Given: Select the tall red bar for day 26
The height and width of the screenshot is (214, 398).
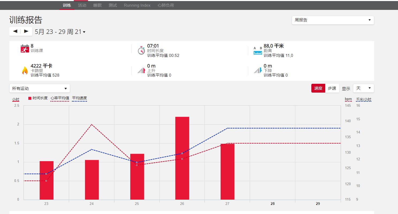Looking at the screenshot, I should pos(182,157).
